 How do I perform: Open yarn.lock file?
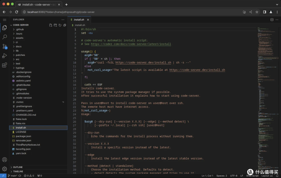pyautogui.click(x=38, y=154)
